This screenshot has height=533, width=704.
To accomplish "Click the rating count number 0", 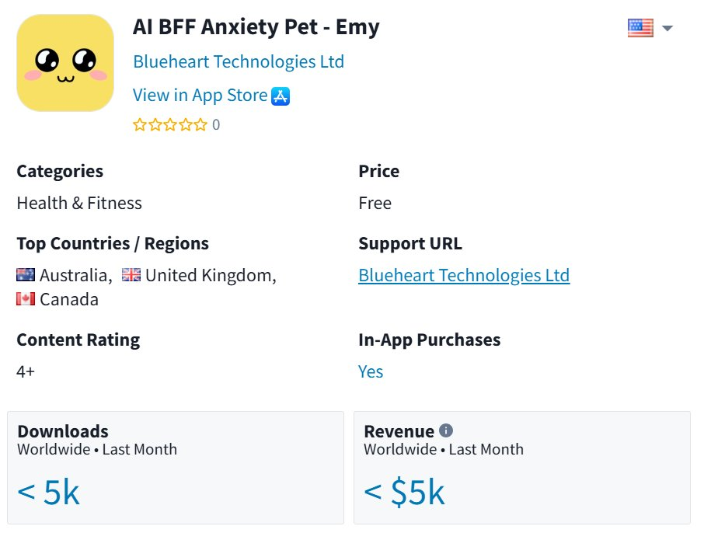I will coord(216,125).
